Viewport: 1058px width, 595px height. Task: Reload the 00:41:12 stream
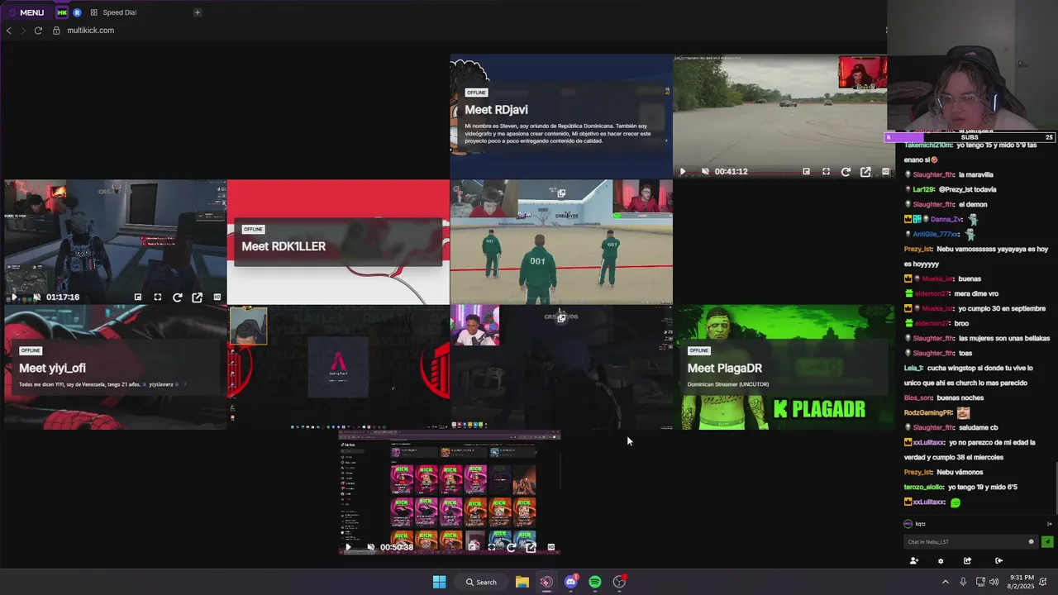846,172
